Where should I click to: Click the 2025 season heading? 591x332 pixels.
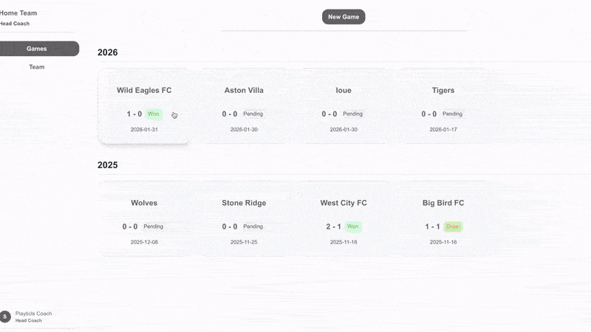[108, 165]
